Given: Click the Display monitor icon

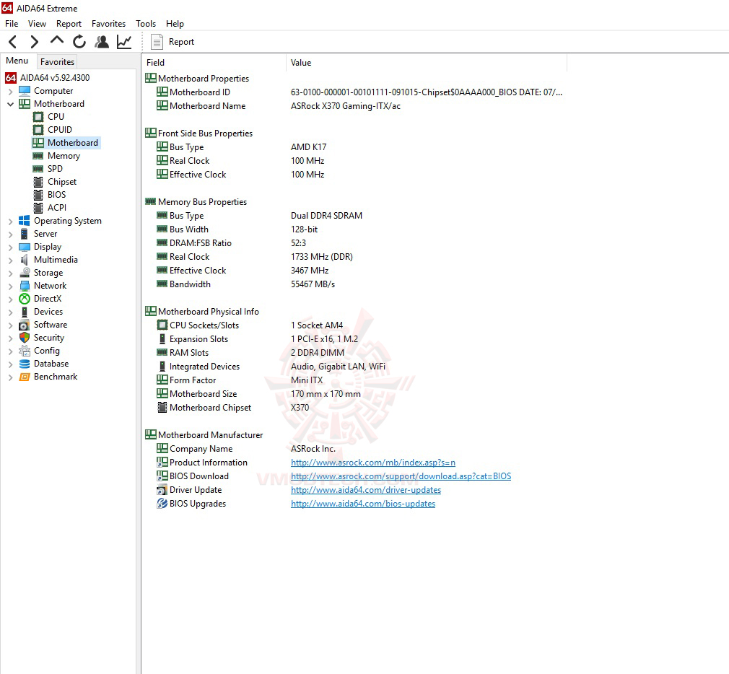Looking at the screenshot, I should 24,247.
